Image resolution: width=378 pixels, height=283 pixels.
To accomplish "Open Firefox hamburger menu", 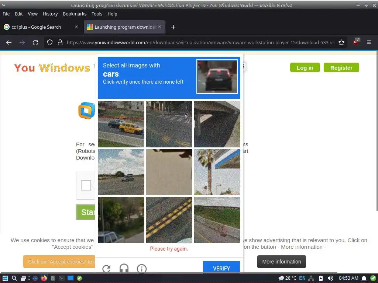I will coord(369,42).
